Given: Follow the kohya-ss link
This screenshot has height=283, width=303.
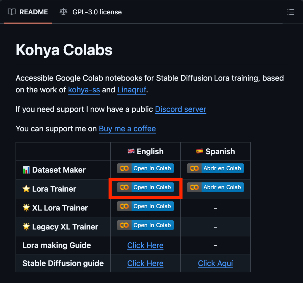Looking at the screenshot, I should [x=84, y=90].
